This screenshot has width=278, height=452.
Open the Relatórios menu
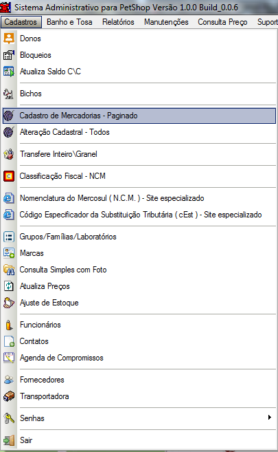118,22
